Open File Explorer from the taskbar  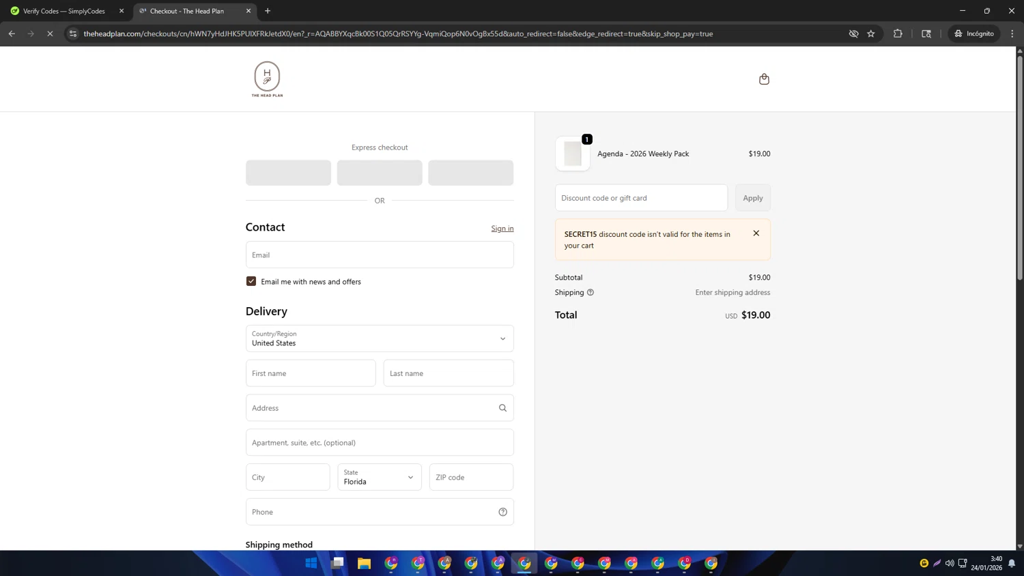pos(364,563)
